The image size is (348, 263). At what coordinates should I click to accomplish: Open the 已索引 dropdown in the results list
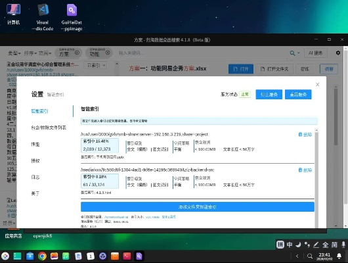pyautogui.click(x=96, y=65)
